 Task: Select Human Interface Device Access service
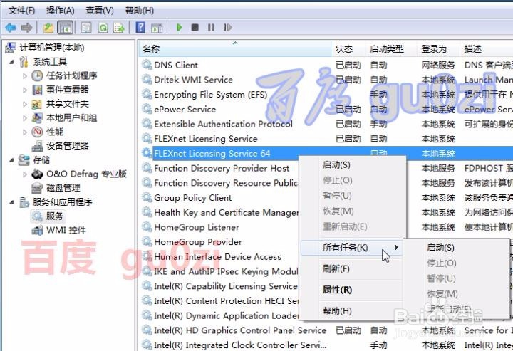217,256
